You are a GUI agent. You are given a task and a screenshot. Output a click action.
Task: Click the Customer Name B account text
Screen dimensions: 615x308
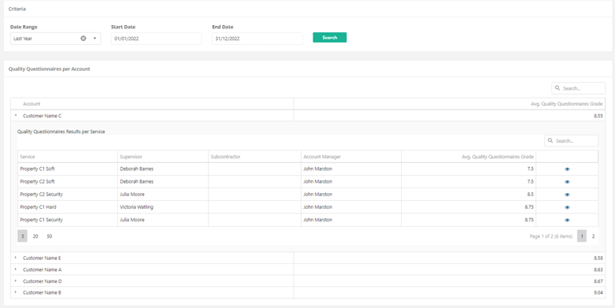point(42,292)
